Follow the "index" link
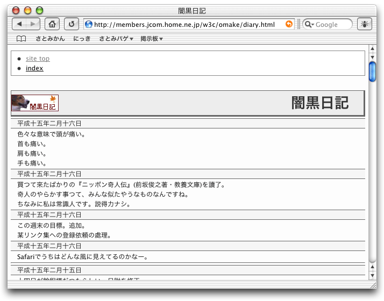384x301 pixels. pos(34,68)
